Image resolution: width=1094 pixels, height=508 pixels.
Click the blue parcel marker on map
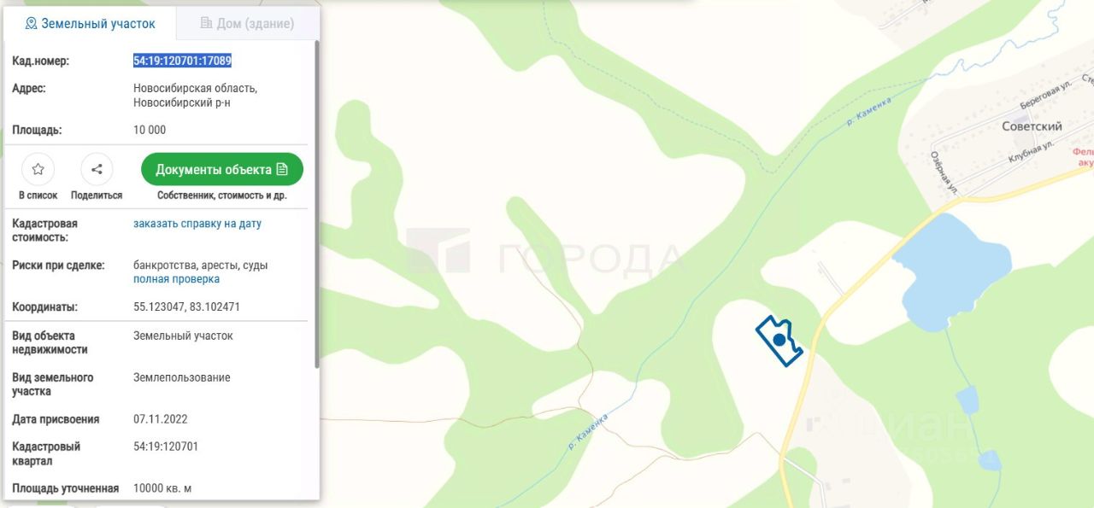(x=779, y=340)
